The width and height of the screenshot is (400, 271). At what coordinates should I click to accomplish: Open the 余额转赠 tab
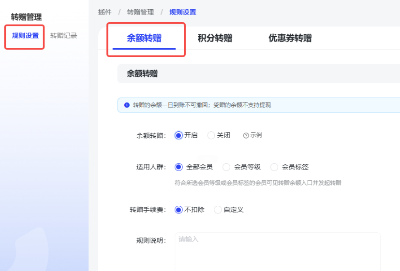144,38
